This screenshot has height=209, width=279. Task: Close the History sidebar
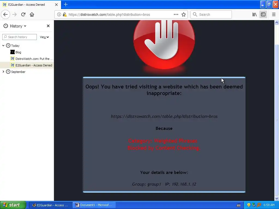pyautogui.click(x=48, y=26)
